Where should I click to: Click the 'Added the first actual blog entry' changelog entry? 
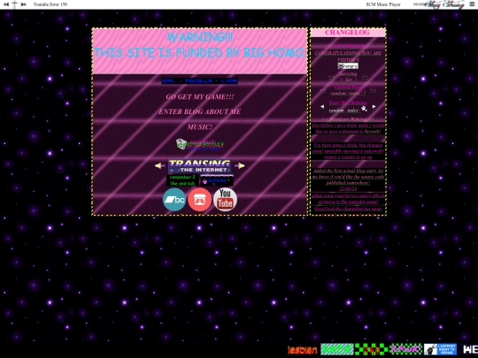348,177
